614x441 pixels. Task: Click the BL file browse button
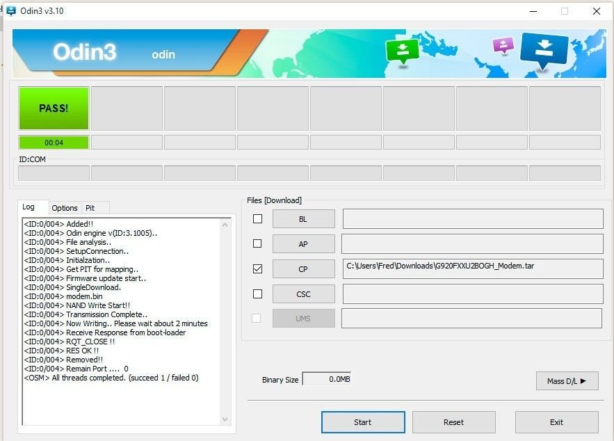pos(303,219)
